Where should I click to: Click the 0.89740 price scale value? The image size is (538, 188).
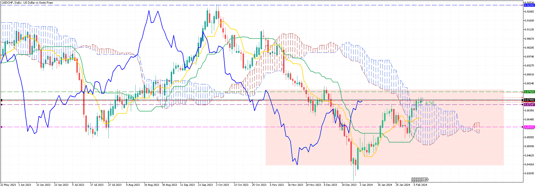[530, 56]
